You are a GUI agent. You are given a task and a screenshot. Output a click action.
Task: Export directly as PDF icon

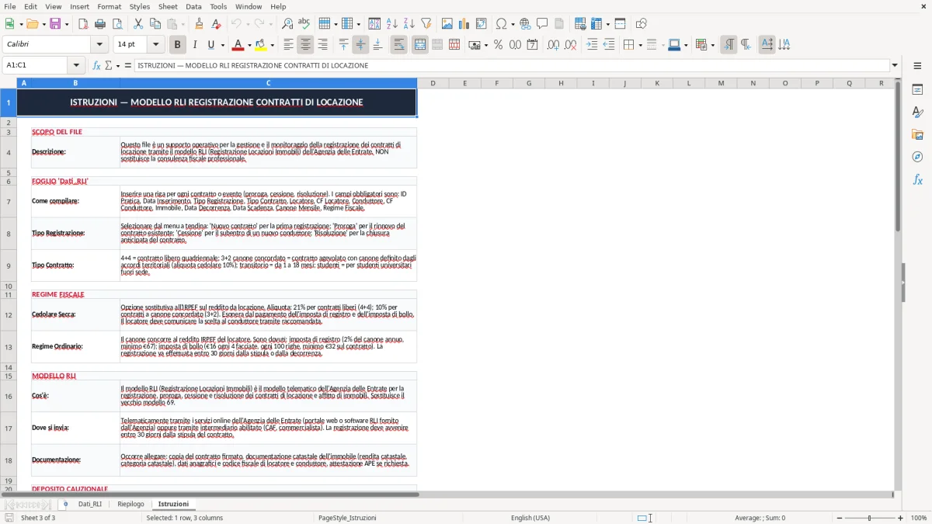(83, 24)
